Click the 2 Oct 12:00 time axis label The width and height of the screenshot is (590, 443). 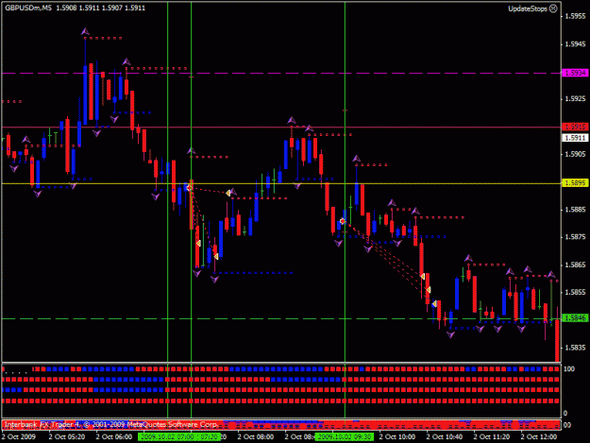pyautogui.click(x=539, y=437)
